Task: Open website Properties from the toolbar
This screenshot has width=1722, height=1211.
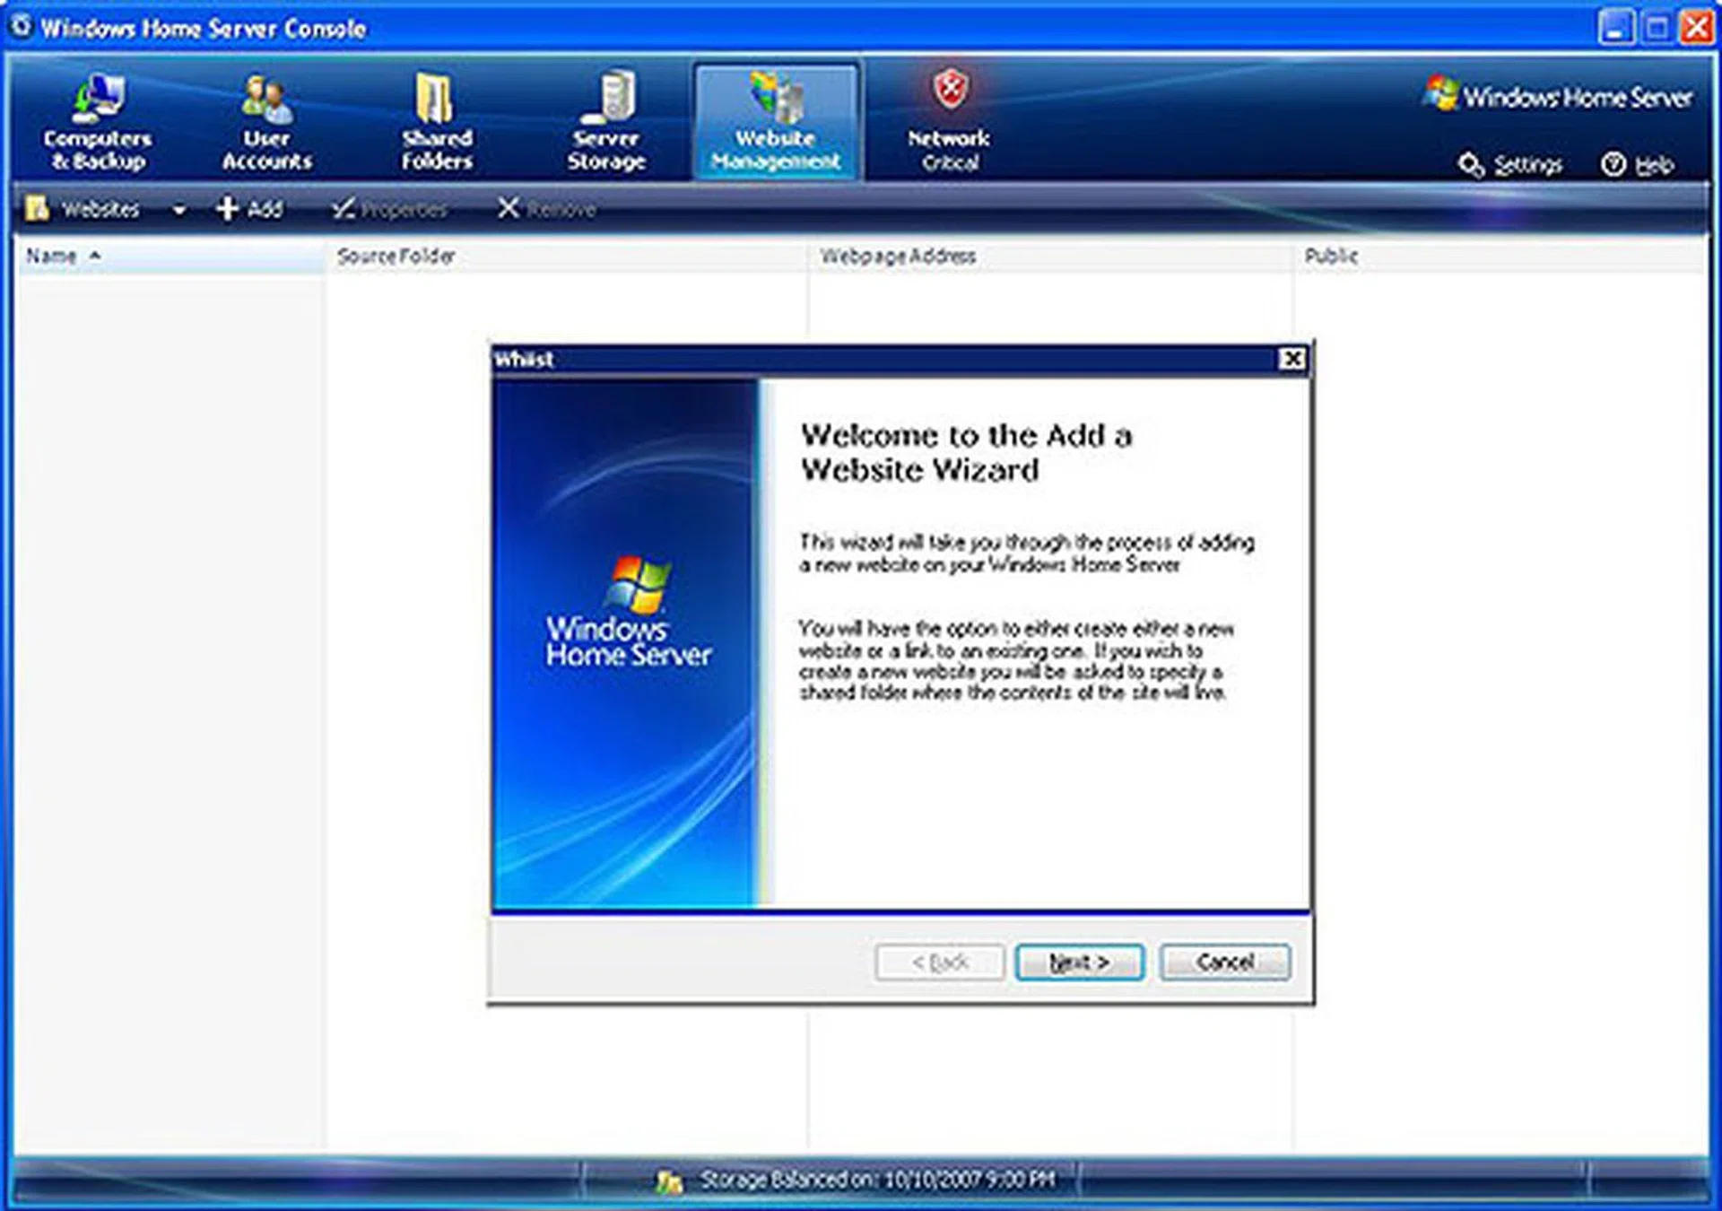Action: pos(393,207)
